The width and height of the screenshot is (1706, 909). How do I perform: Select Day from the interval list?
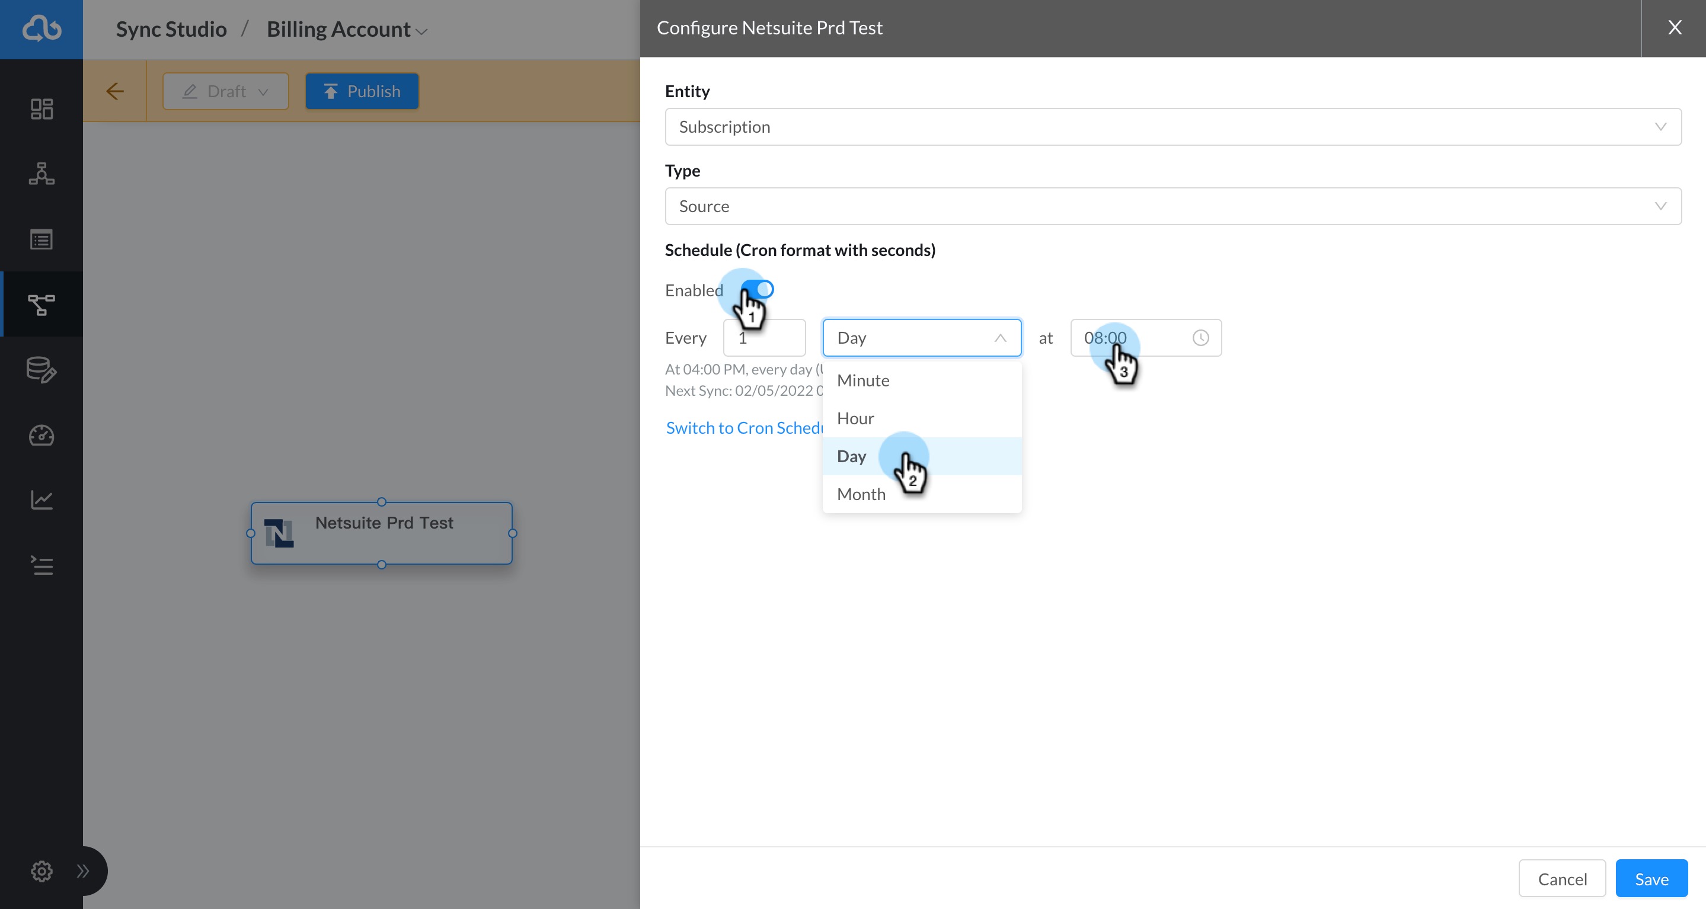click(922, 456)
